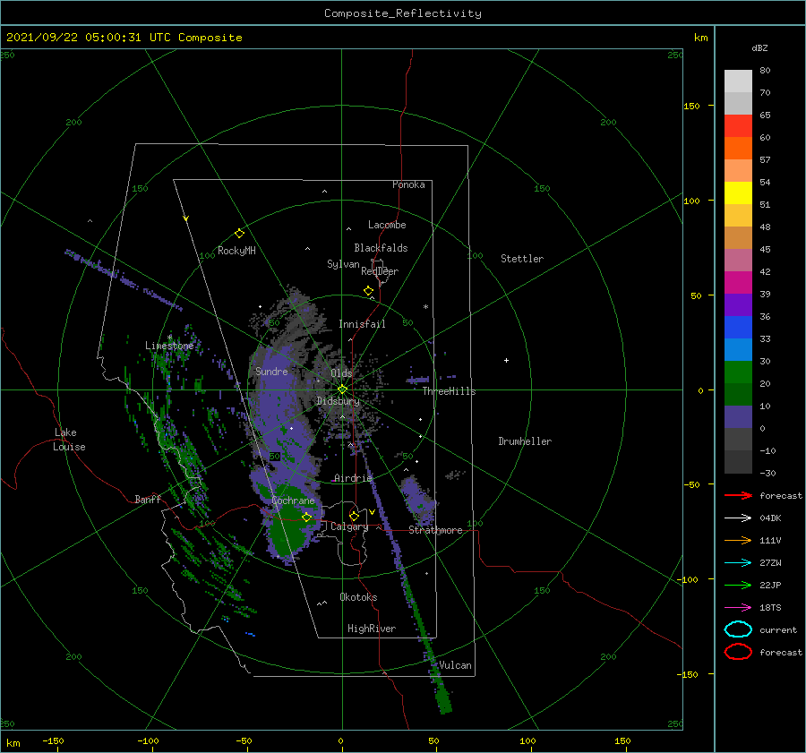The height and width of the screenshot is (753, 806).
Task: Click the Calgary city label
Action: (349, 526)
